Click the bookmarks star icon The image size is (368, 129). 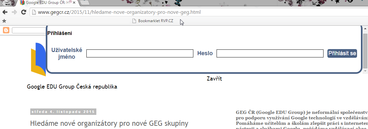(x=4, y=21)
